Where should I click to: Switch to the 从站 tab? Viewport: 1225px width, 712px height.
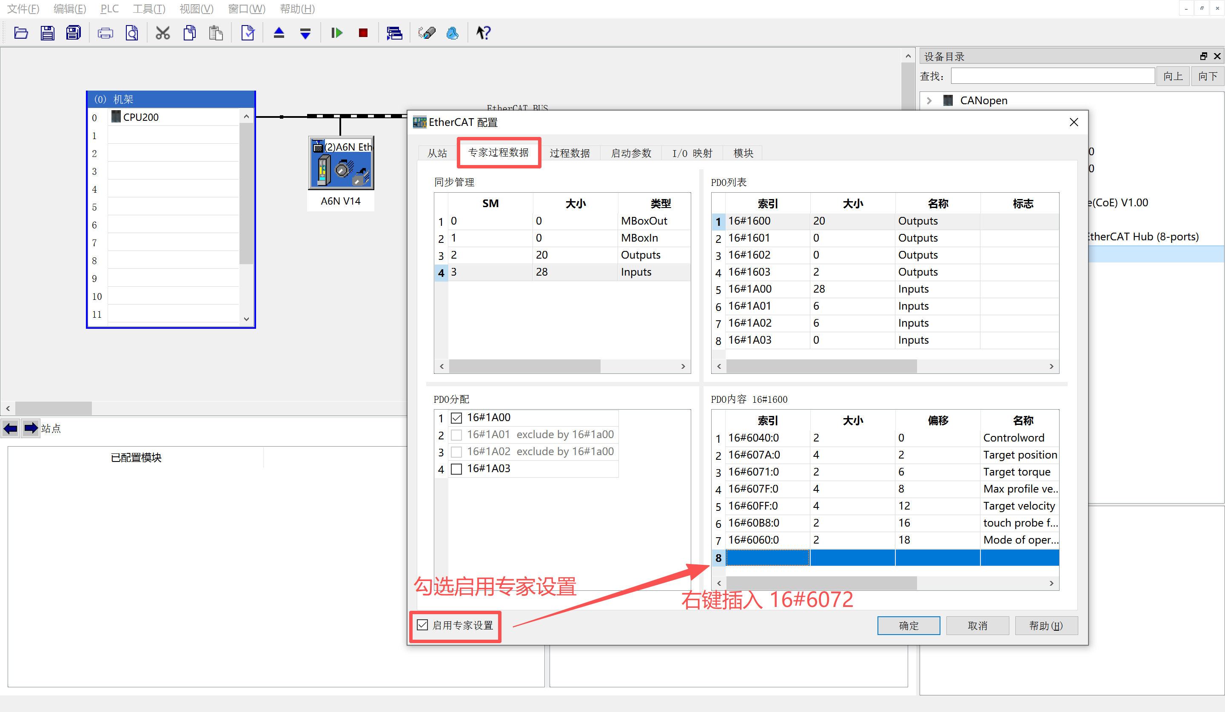click(437, 153)
